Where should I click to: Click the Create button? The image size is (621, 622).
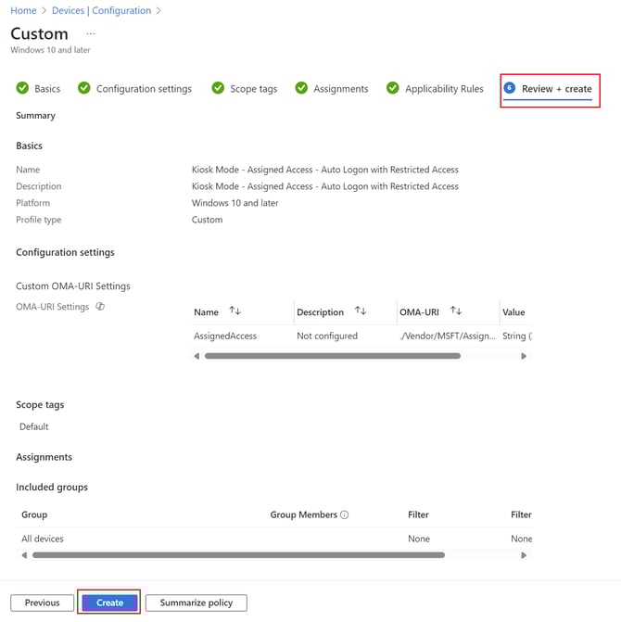[x=109, y=603]
